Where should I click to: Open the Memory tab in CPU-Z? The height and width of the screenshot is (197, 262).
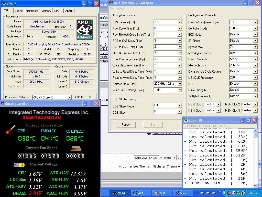pos(46,11)
